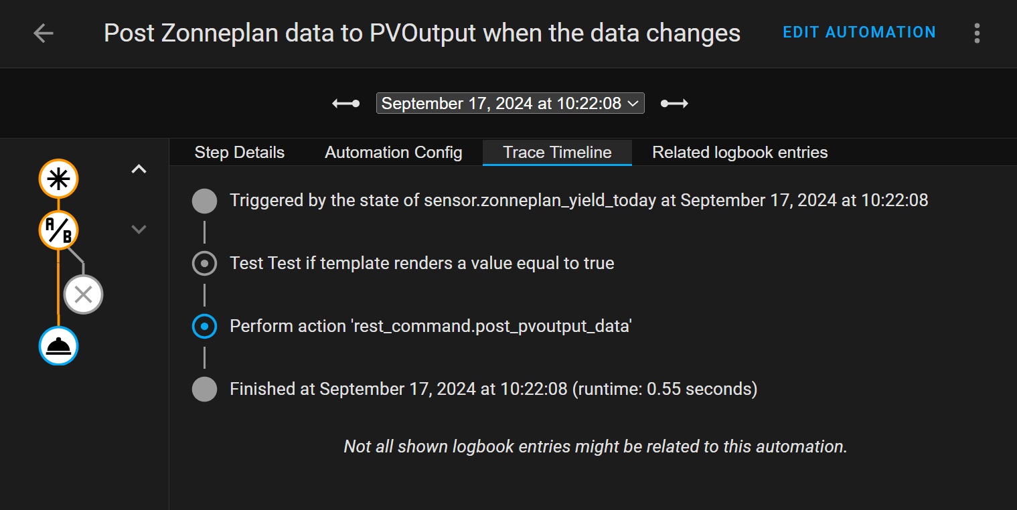Select the action bell node
Viewport: 1017px width, 510px height.
pos(59,347)
